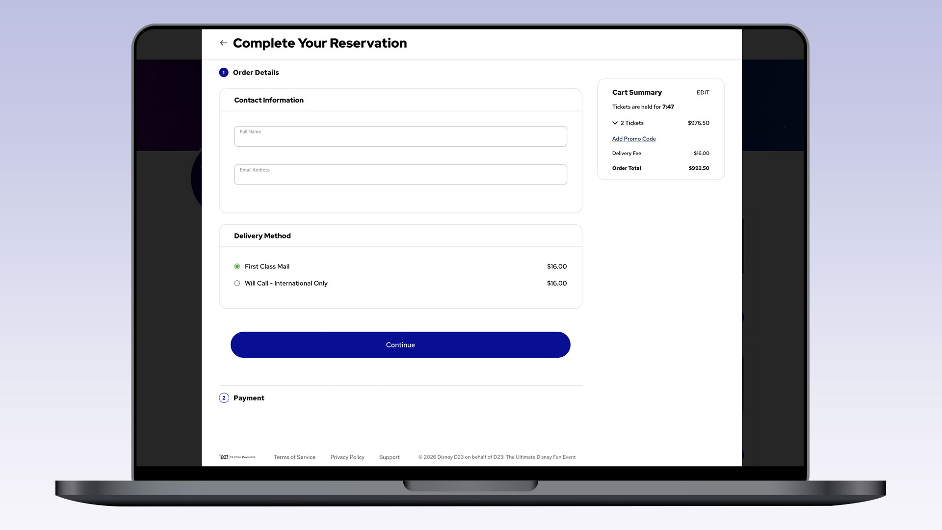Click the back arrow icon

tap(223, 43)
